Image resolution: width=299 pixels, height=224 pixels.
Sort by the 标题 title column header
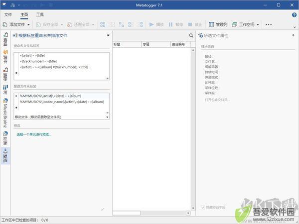[127, 44]
